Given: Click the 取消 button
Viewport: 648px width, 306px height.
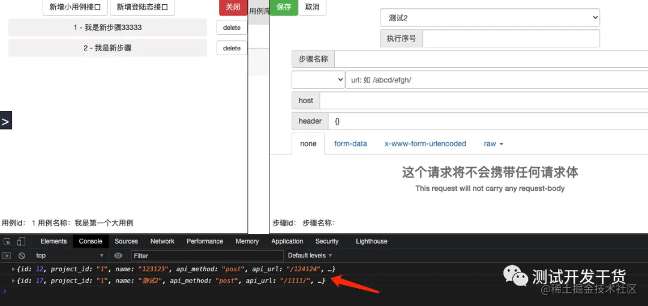Looking at the screenshot, I should 312,7.
